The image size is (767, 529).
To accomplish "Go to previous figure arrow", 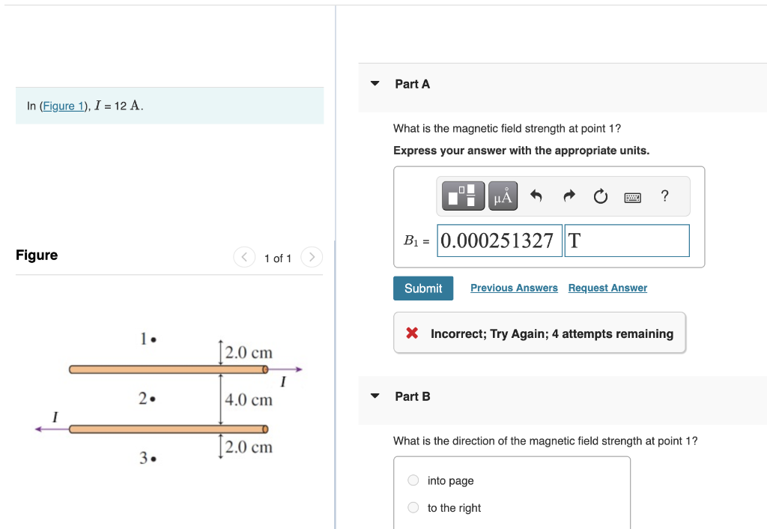I will [x=244, y=257].
